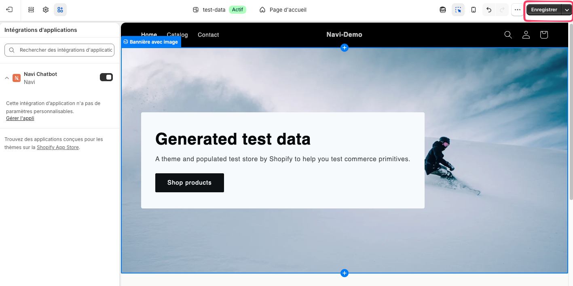The image size is (573, 286).
Task: Open the dropdown arrow next to Enregistrer
Action: coord(567,10)
